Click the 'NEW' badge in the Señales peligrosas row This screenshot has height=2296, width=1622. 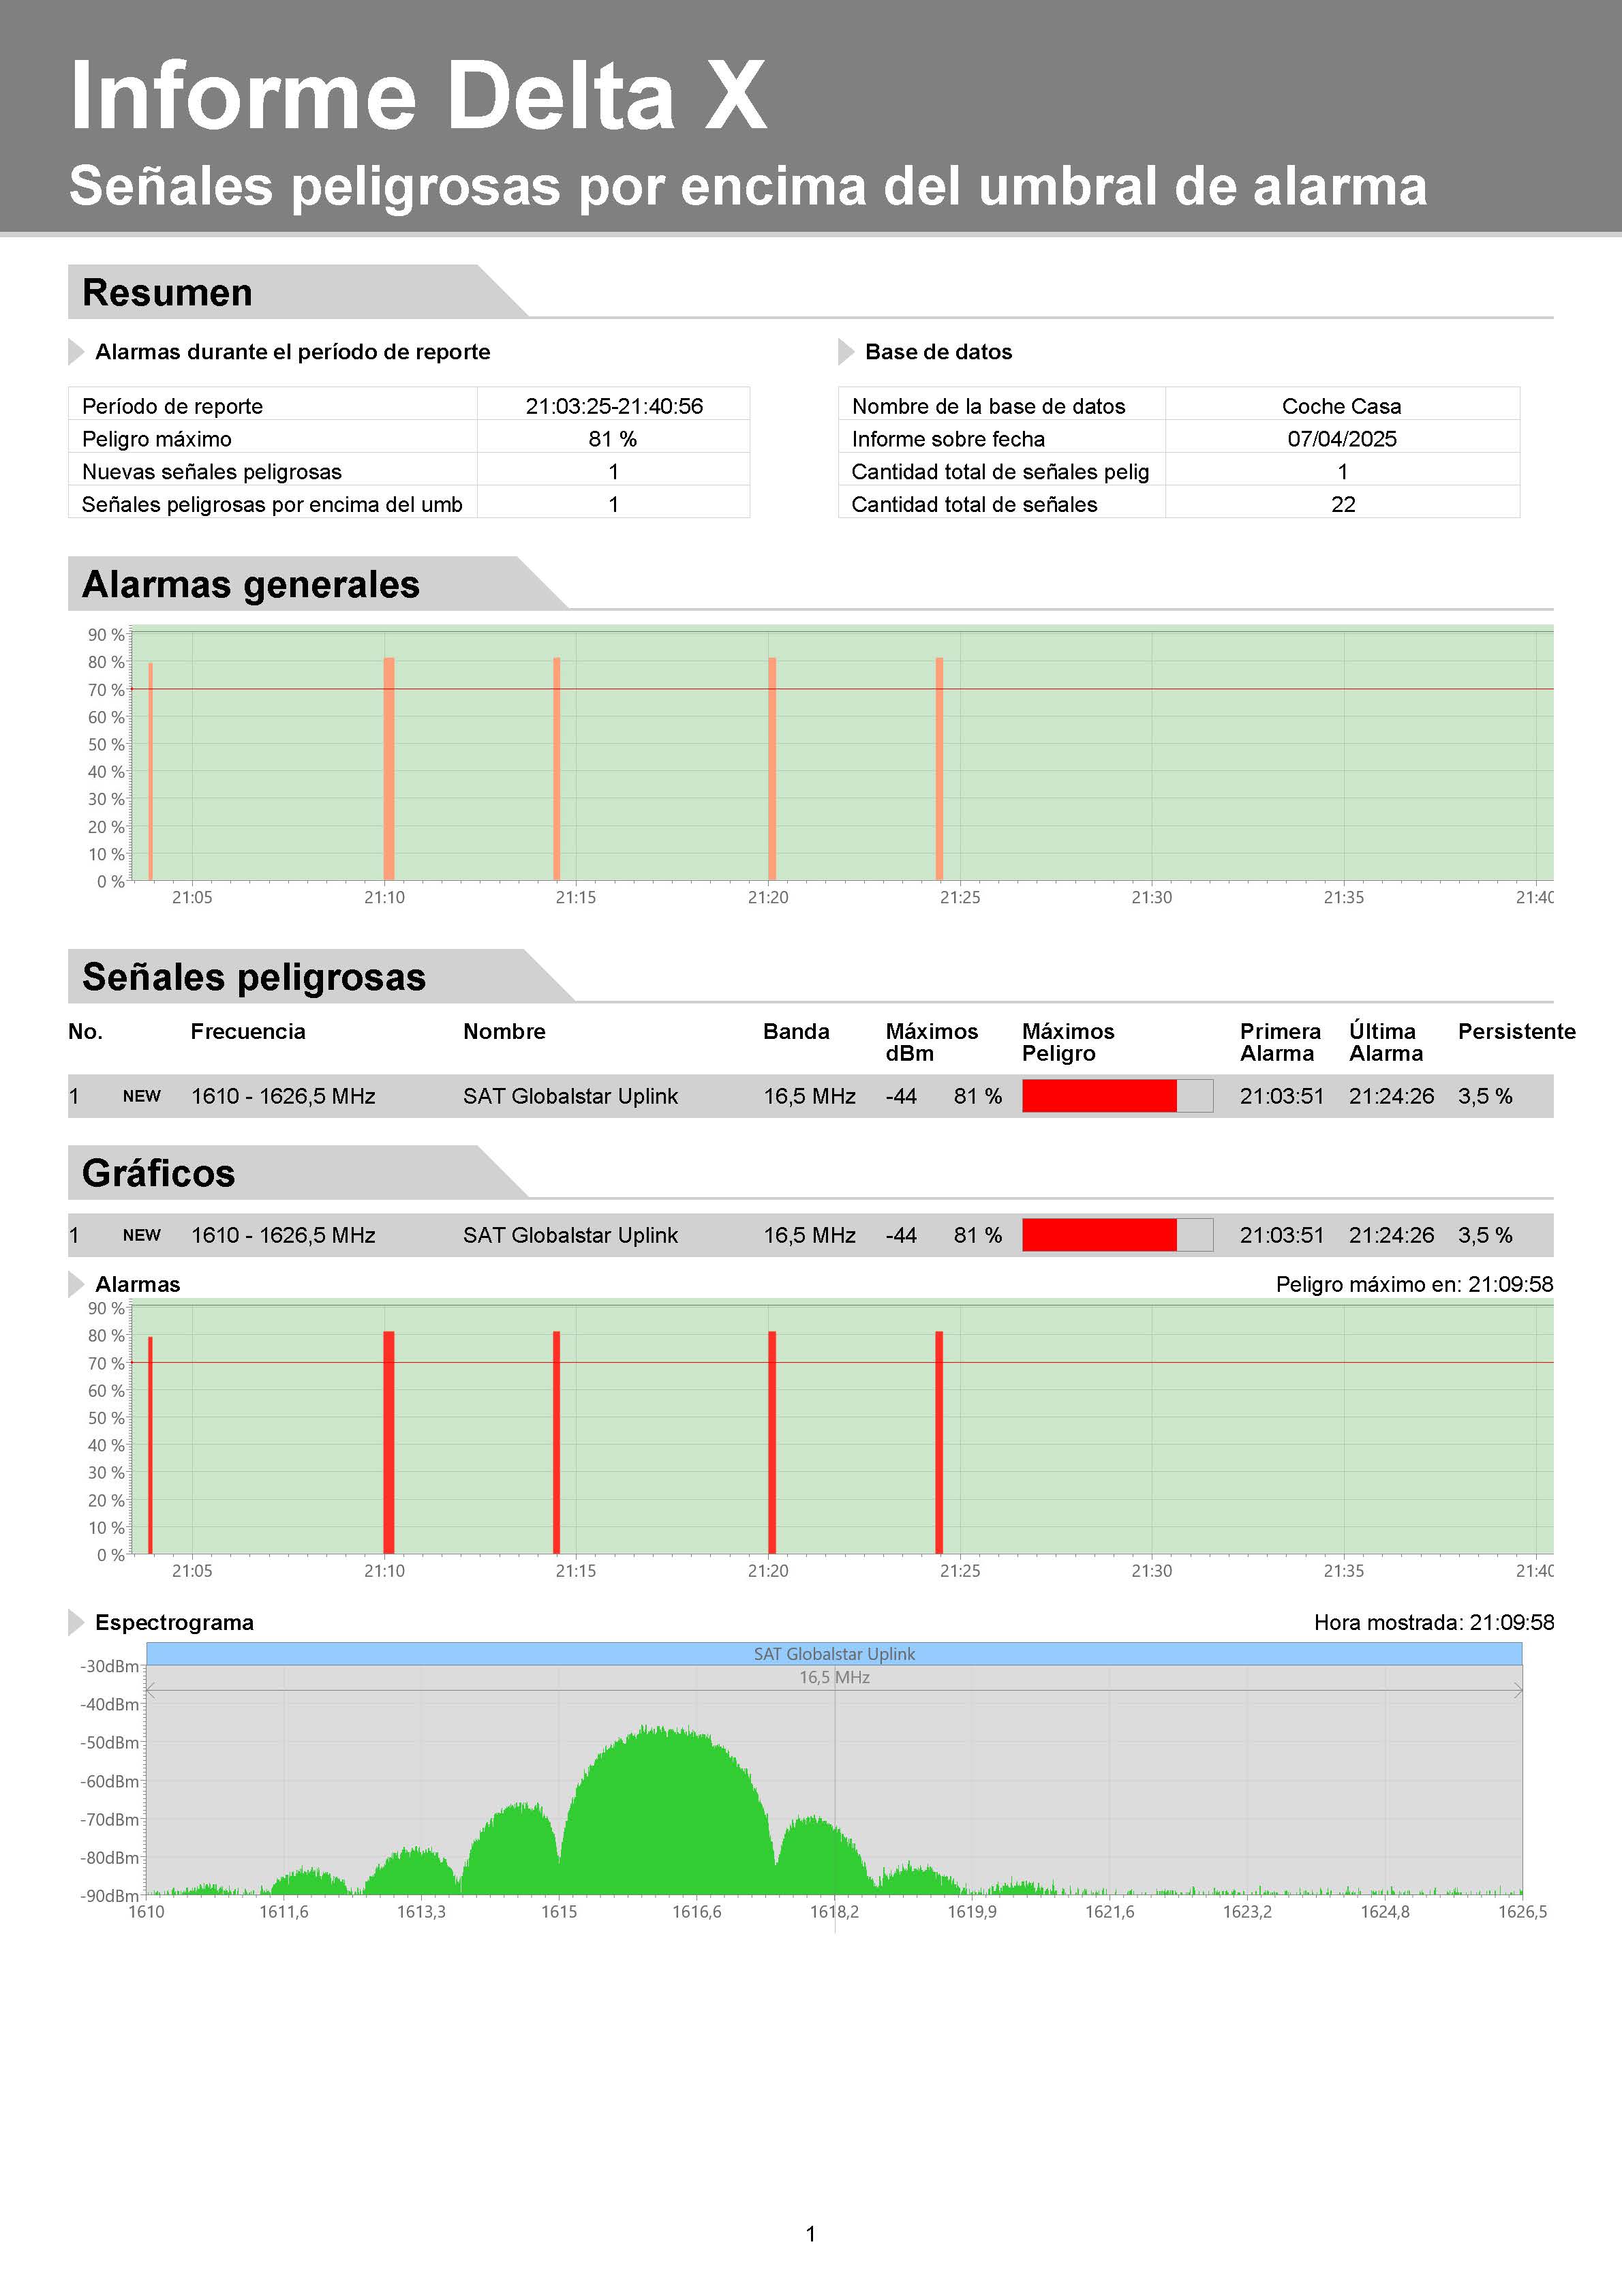point(141,1096)
